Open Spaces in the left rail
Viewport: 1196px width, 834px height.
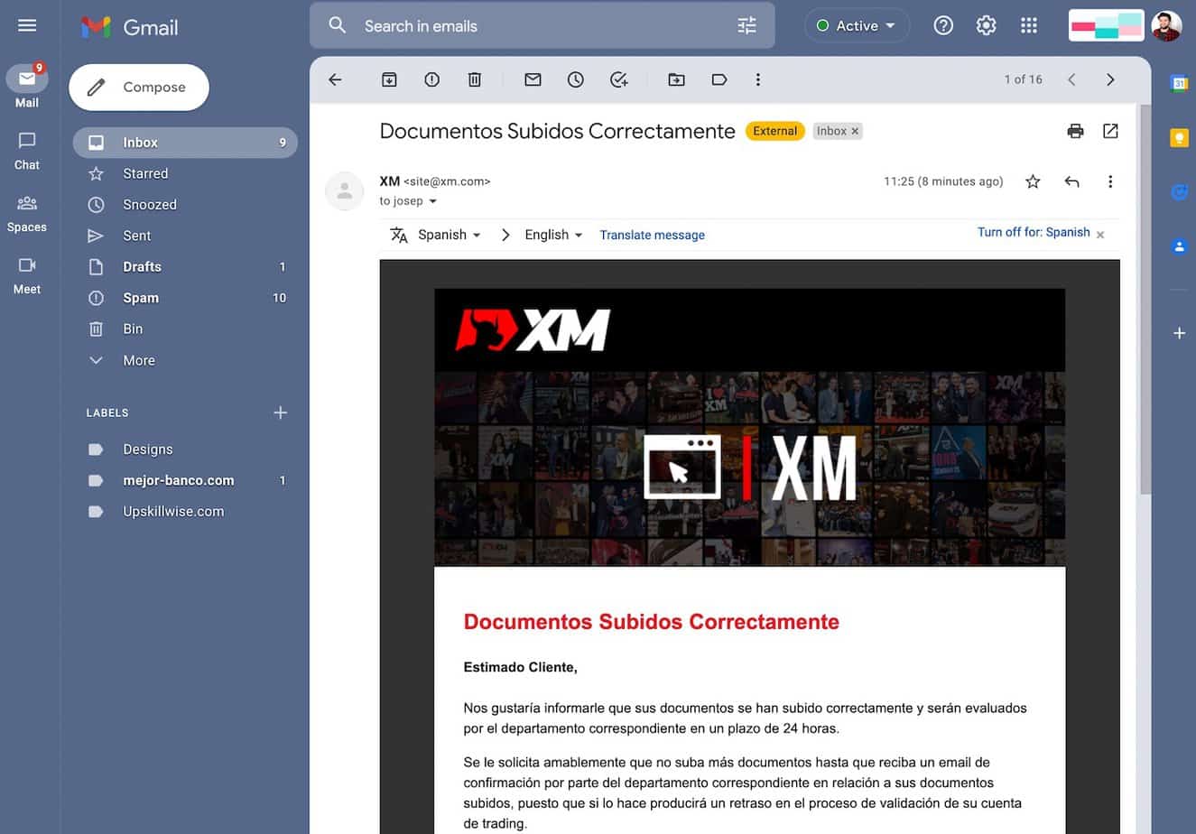[27, 213]
